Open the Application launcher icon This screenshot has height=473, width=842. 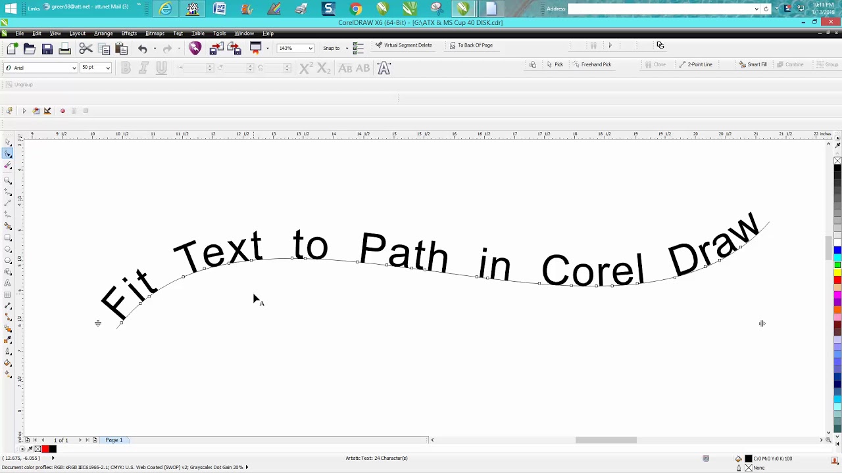(255, 48)
